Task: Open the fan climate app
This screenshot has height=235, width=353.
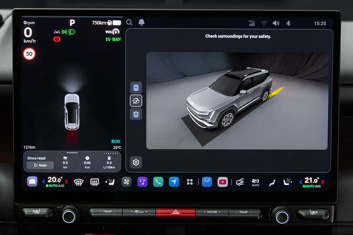Action: [x=126, y=182]
